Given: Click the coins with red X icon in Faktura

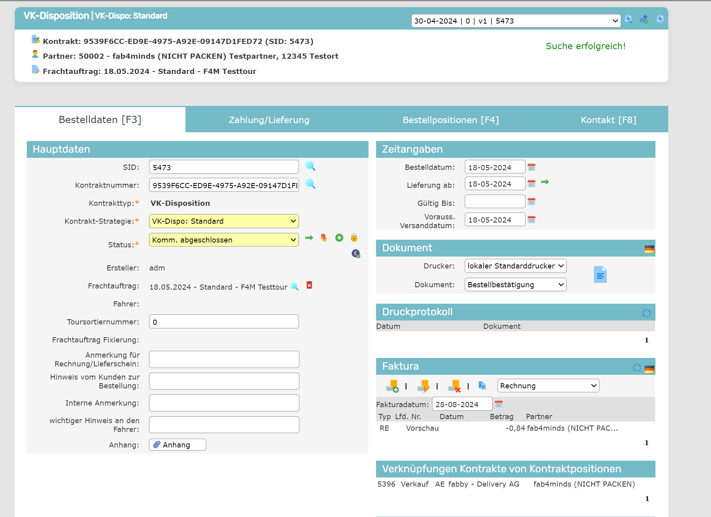Looking at the screenshot, I should pos(454,386).
